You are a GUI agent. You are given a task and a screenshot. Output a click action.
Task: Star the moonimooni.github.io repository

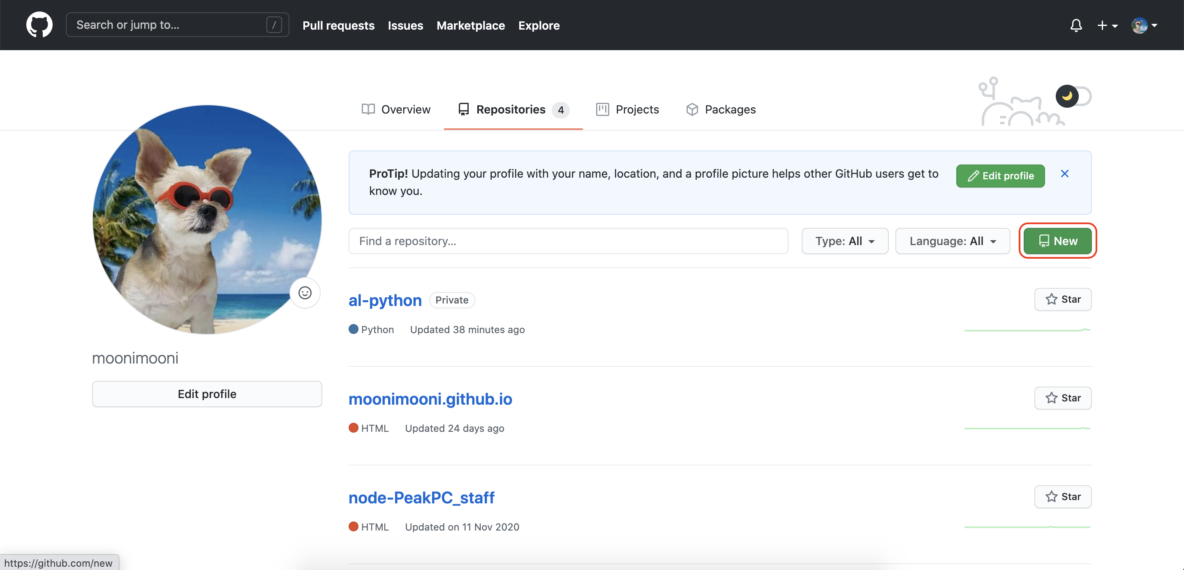[x=1063, y=398]
